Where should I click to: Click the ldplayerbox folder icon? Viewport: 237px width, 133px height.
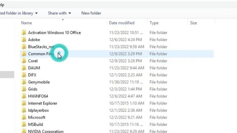[24, 110]
